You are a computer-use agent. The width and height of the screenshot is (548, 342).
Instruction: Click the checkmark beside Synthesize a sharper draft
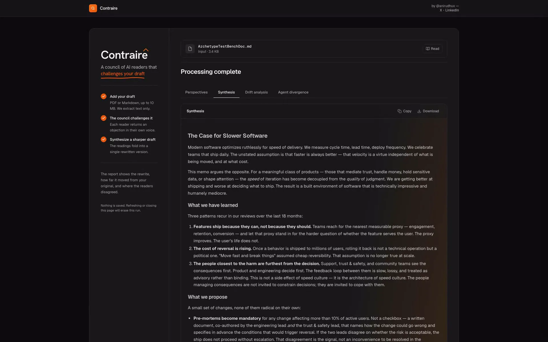(x=104, y=139)
